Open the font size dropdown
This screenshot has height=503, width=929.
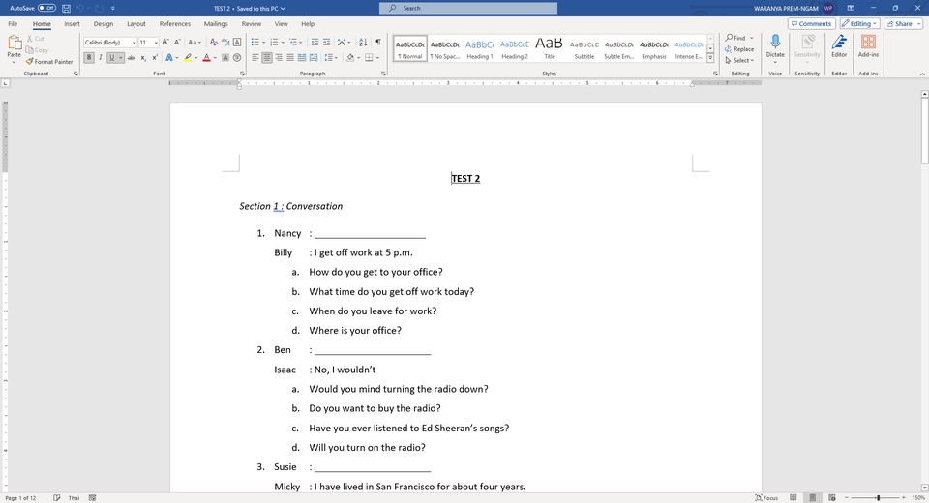pos(156,43)
